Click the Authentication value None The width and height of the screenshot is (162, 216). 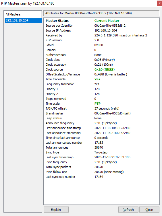pos(98,55)
